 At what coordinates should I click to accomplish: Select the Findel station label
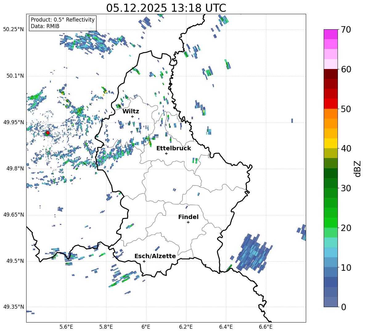coord(188,217)
